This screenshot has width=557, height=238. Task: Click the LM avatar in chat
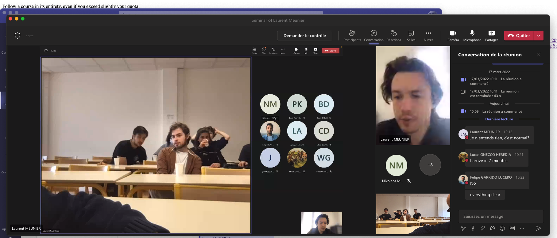(x=463, y=134)
